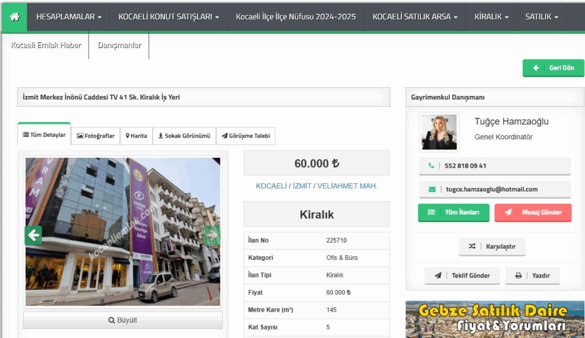Screen dimensions: 585x338
Task: Click the Gebze Satılık Daire banner
Action: point(495,320)
